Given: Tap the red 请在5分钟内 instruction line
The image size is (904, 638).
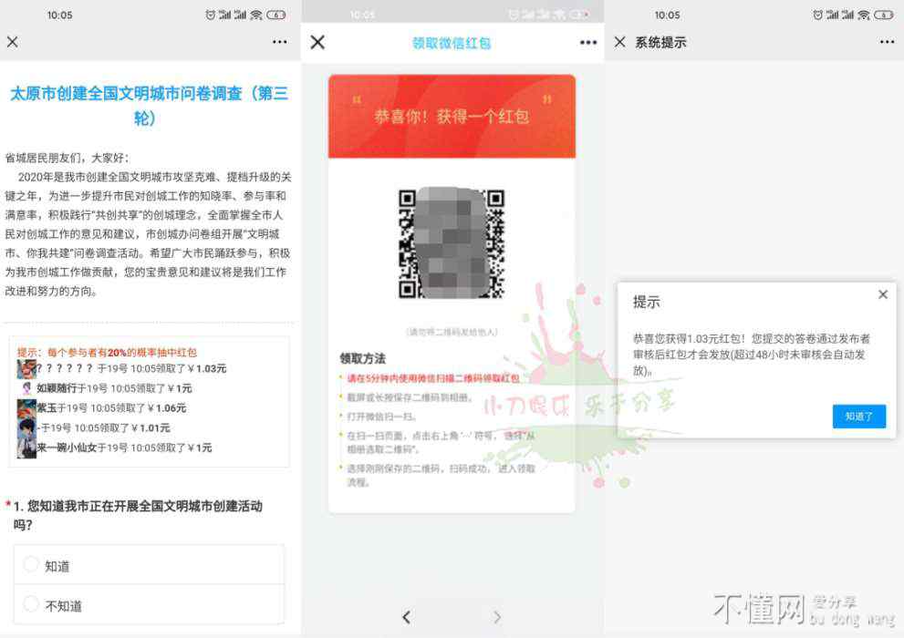Looking at the screenshot, I should point(433,378).
